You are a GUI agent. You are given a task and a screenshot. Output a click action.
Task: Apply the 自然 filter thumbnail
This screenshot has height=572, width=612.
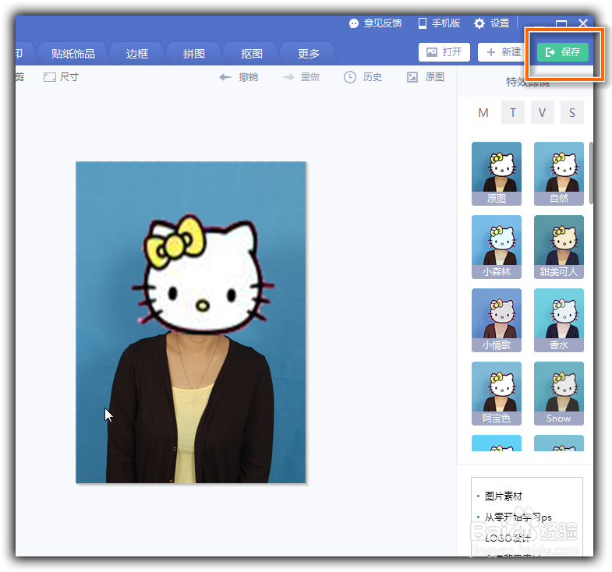pyautogui.click(x=559, y=174)
